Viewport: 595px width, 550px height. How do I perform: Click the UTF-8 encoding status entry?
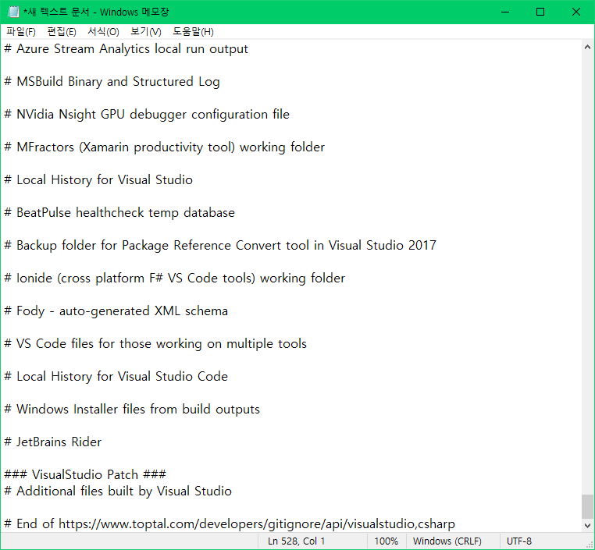[x=519, y=541]
